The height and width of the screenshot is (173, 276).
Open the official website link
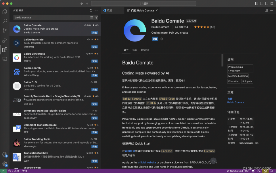(x=147, y=162)
